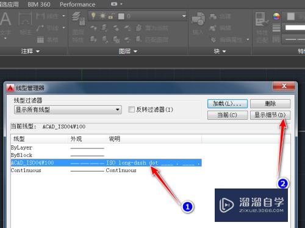Viewport: 305px width, 228px height.
Task: Expand the 注释 panel
Action: [30, 51]
